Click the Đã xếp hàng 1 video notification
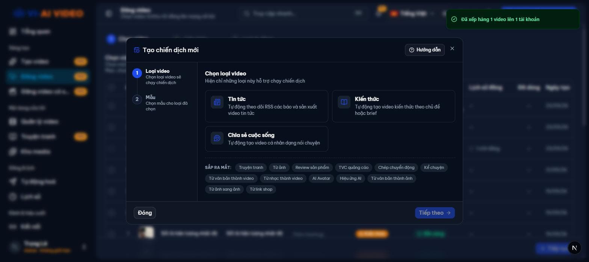This screenshot has height=262, width=589. (513, 19)
